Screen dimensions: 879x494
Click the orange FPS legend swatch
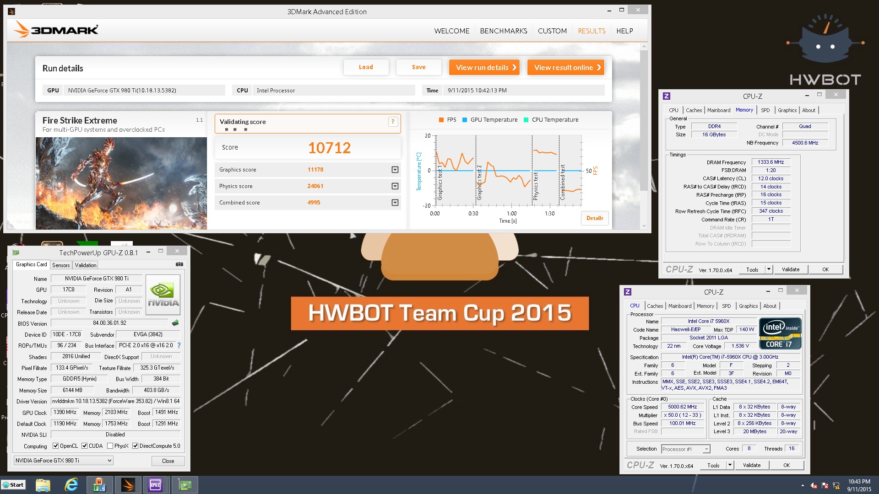pyautogui.click(x=441, y=120)
